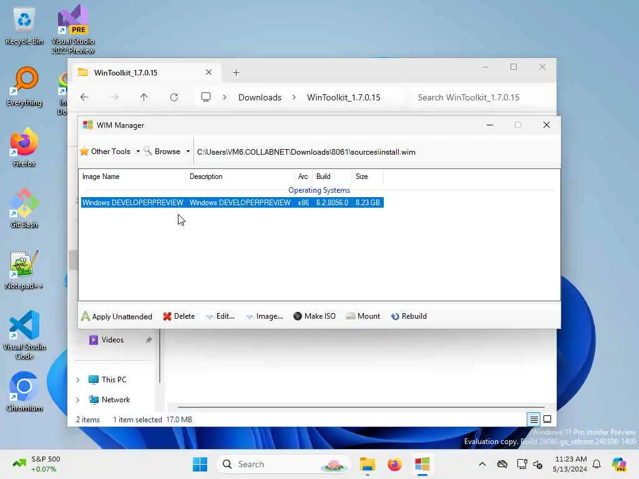The image size is (639, 479).
Task: Click the Arc column header
Action: [303, 177]
